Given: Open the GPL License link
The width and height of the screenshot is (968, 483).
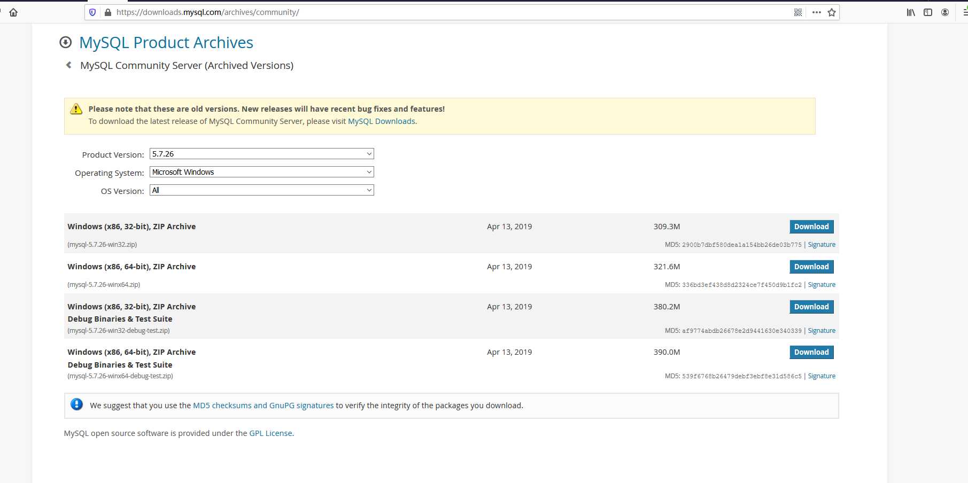Looking at the screenshot, I should point(271,433).
